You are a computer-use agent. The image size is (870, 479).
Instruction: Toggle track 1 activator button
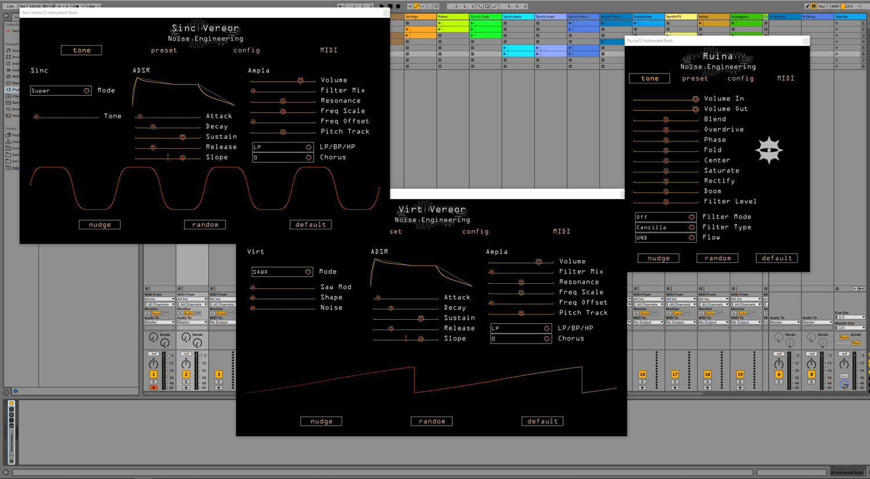154,374
